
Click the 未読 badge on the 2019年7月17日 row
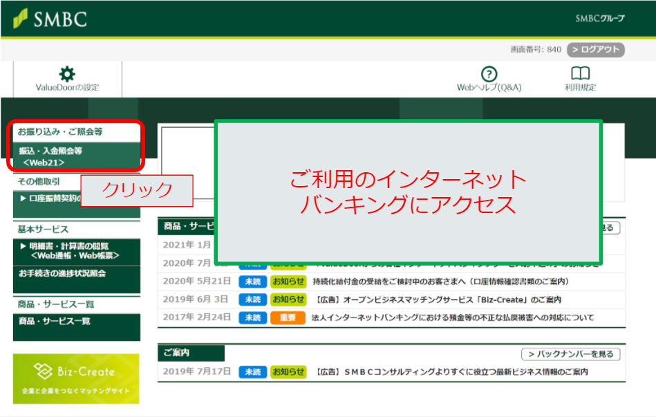[x=253, y=372]
